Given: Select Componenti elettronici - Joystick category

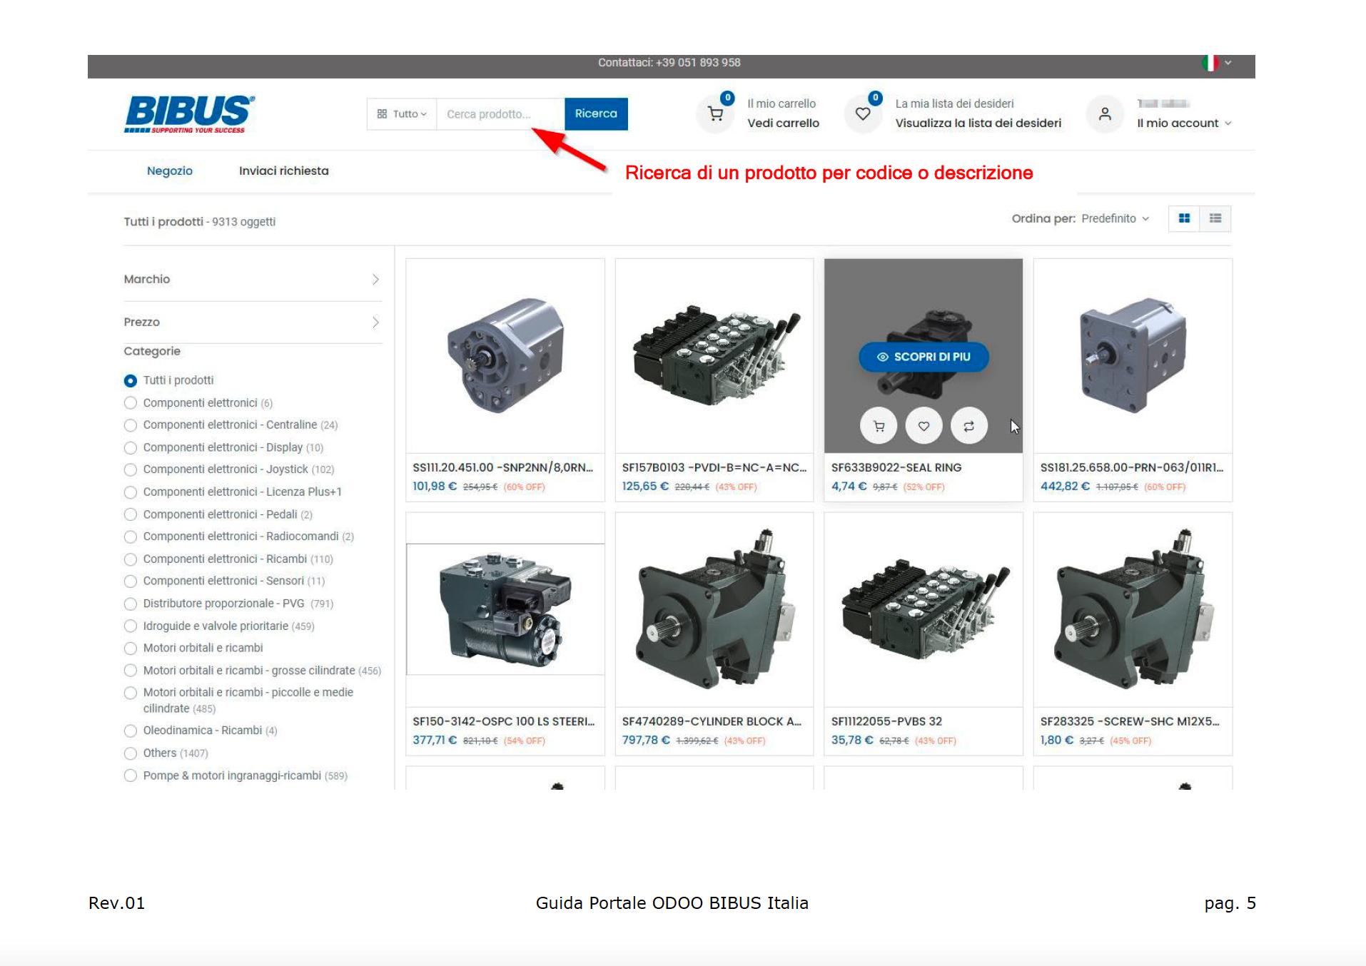Looking at the screenshot, I should [131, 469].
